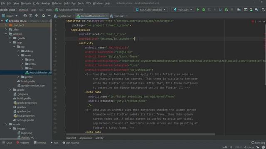
Task: Click the 4 spaces indent setting in the status bar
Action: [249, 147]
